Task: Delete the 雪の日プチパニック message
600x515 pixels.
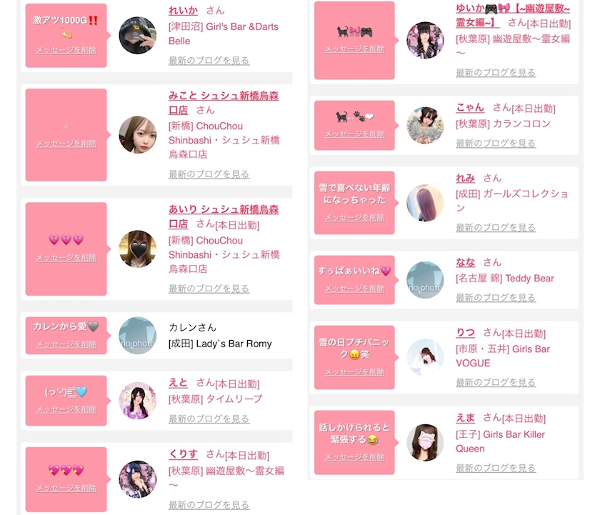Action: coord(355,371)
